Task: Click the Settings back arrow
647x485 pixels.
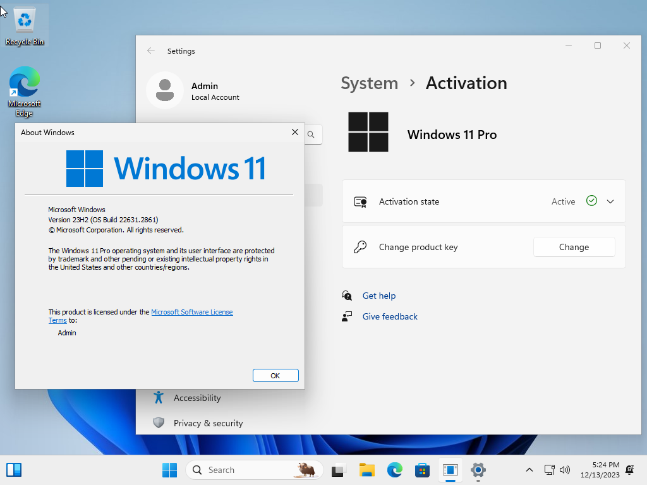Action: tap(151, 51)
